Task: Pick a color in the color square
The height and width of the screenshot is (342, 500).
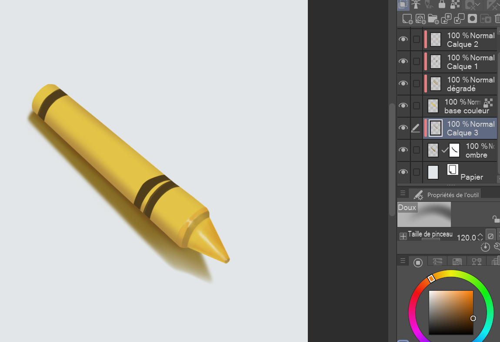Action: pyautogui.click(x=451, y=312)
